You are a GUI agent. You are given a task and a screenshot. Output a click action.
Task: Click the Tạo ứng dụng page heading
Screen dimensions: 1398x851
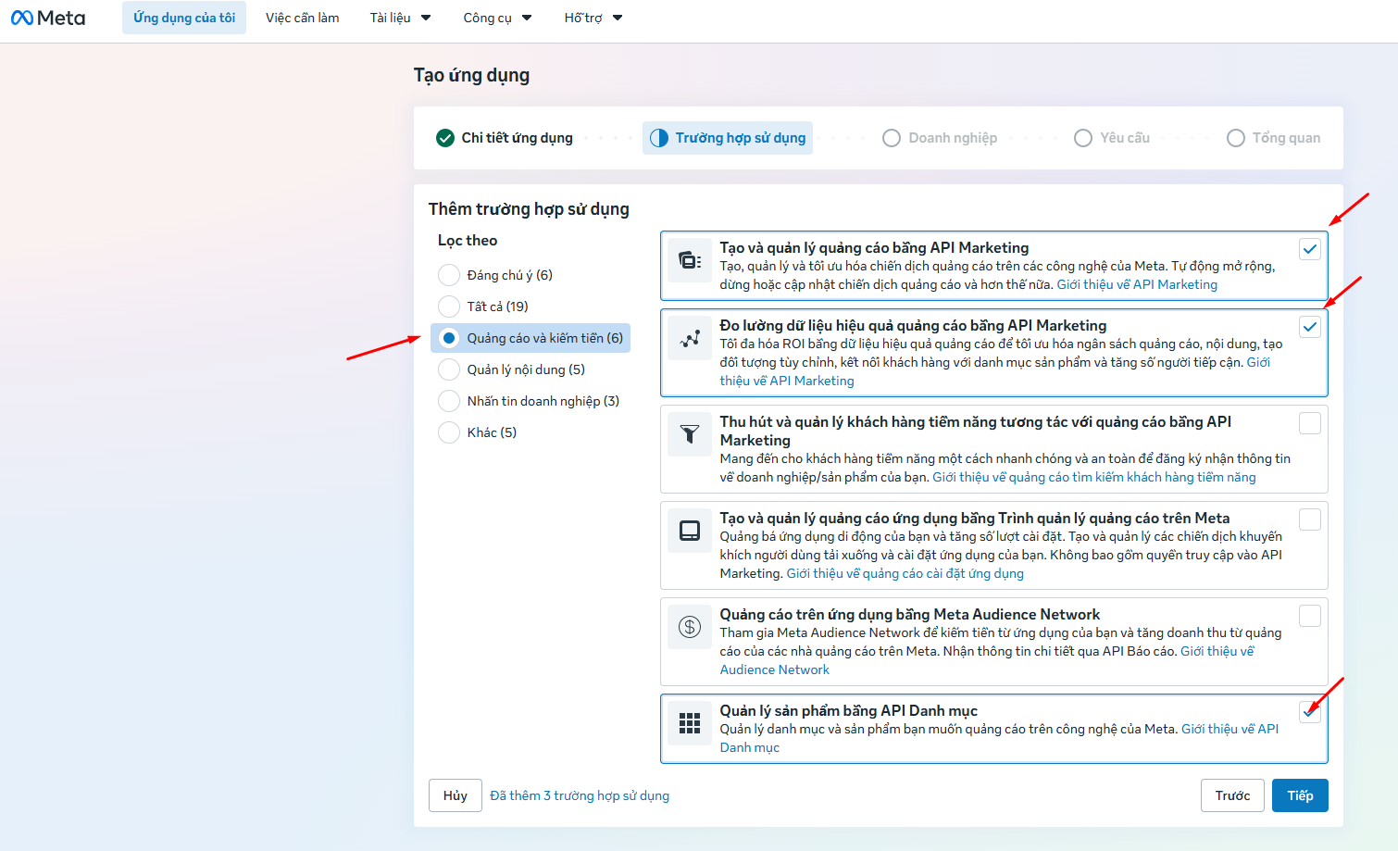point(472,75)
